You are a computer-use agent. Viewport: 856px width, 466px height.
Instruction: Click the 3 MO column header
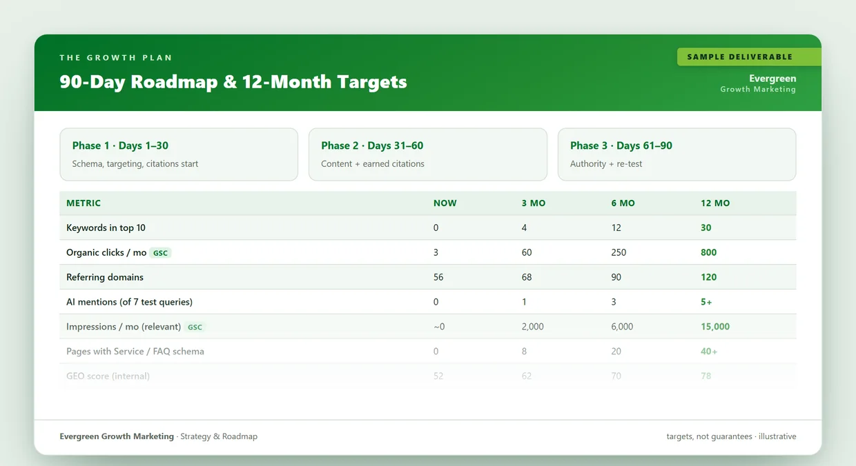click(534, 203)
